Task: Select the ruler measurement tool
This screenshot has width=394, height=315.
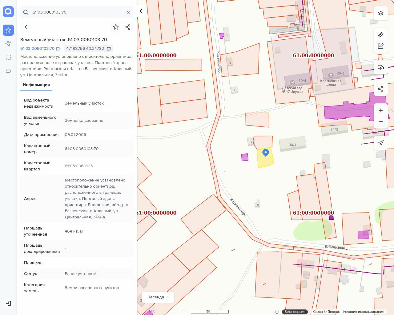Action: [x=381, y=35]
